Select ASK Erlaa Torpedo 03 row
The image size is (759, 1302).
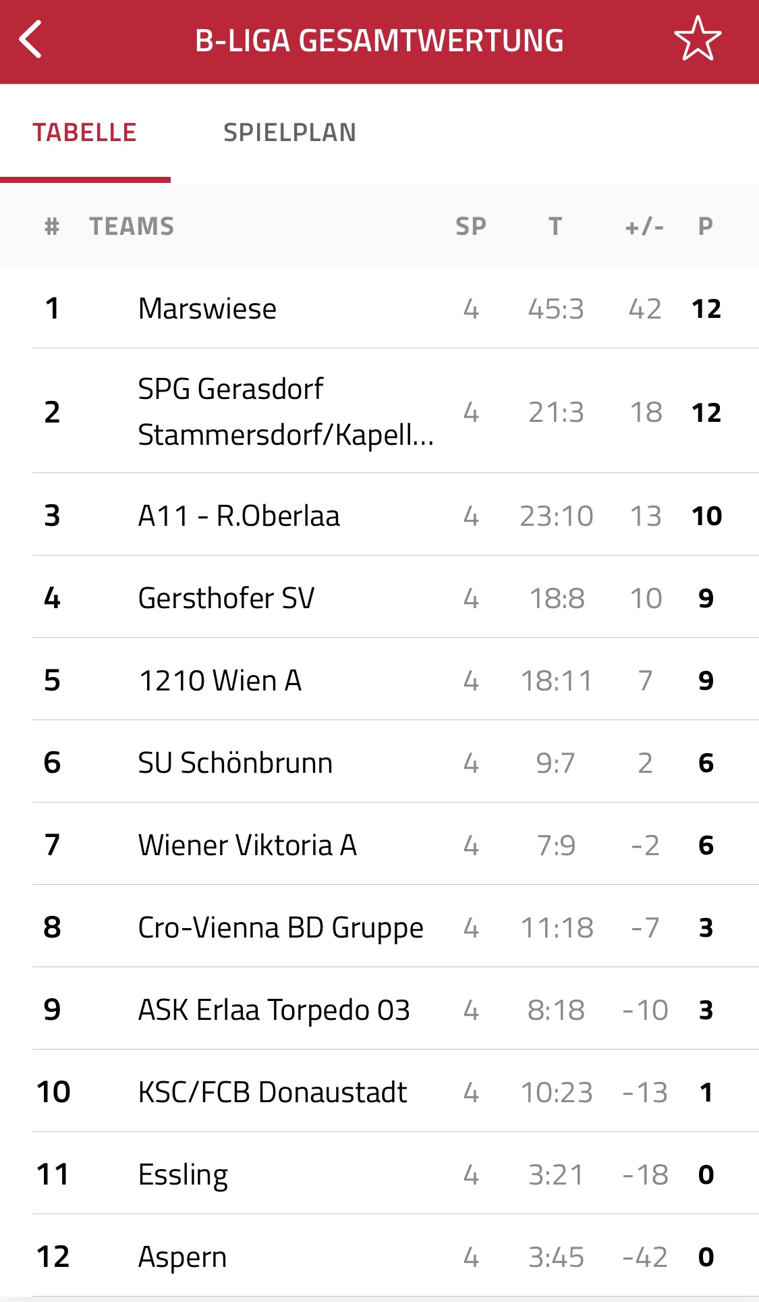(379, 1009)
